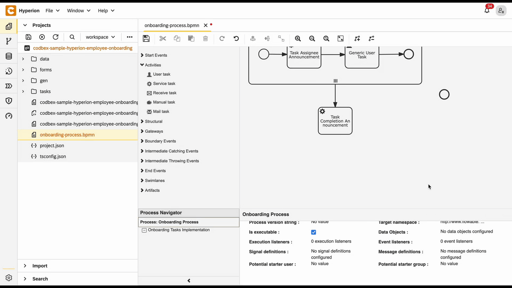Save the BPMN diagram

146,38
